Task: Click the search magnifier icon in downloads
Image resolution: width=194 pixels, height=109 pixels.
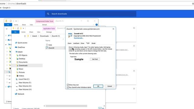Action: coord(48,14)
